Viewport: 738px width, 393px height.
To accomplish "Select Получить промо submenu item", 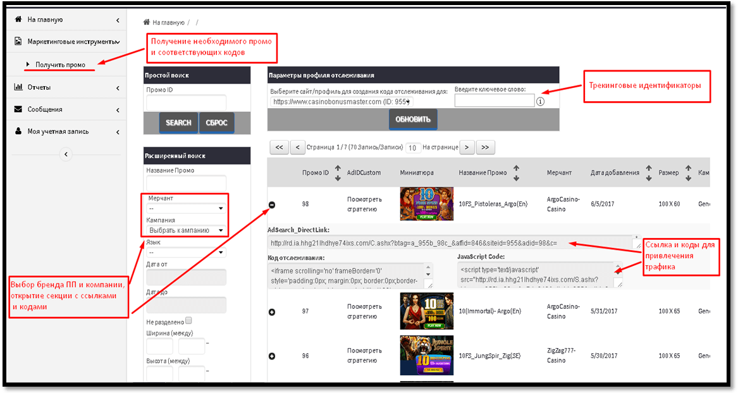I will pos(60,65).
